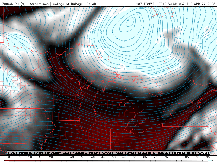The image size is (217, 162).
Task: Click the "5" tick label on the color scale
Action: click(20, 157)
